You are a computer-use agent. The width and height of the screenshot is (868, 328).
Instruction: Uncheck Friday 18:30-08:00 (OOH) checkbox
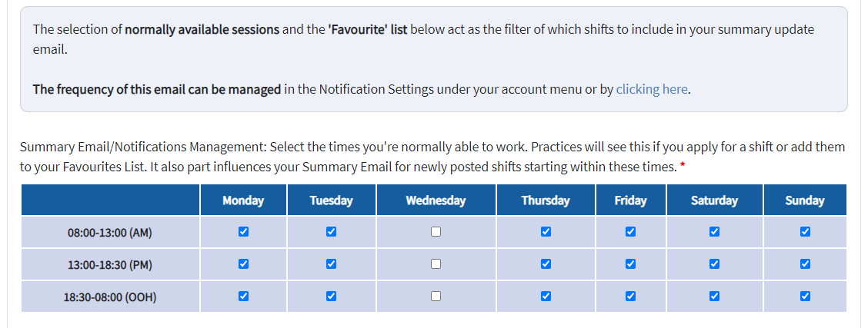[x=630, y=297]
